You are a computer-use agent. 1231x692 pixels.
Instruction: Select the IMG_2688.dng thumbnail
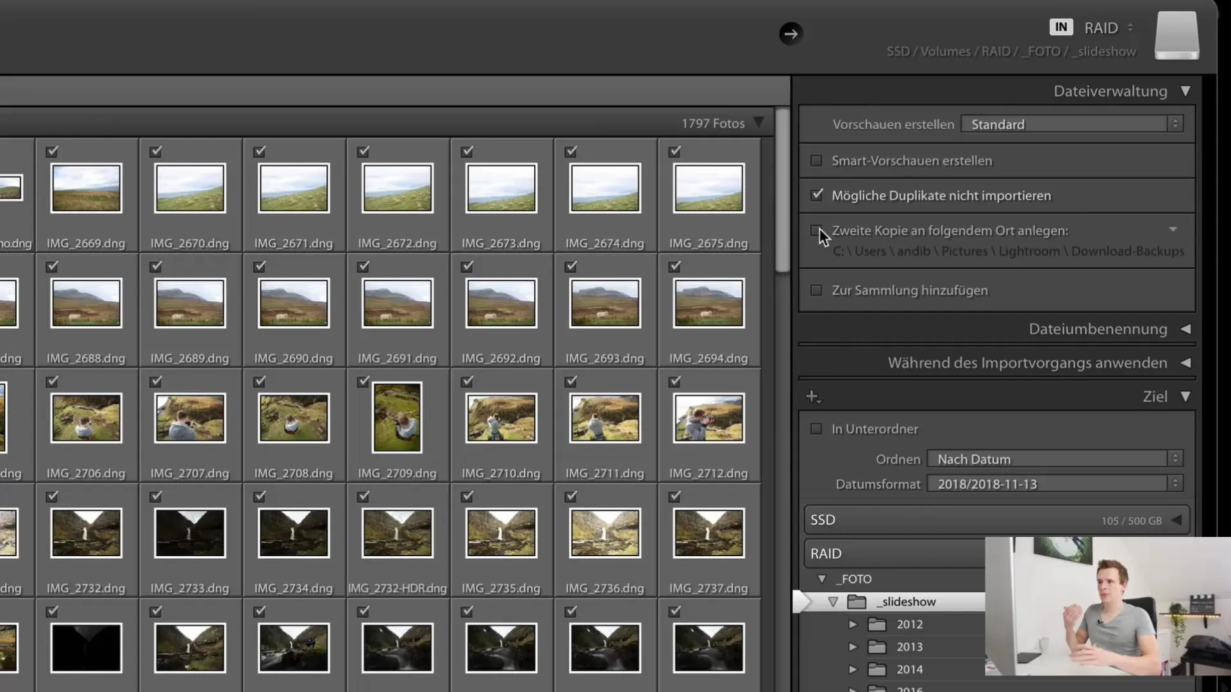click(87, 303)
